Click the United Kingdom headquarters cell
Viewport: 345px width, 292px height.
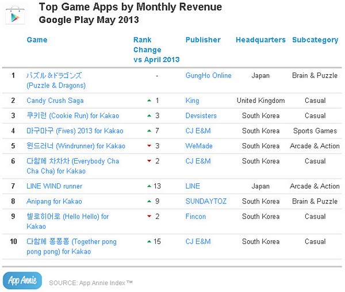[260, 101]
